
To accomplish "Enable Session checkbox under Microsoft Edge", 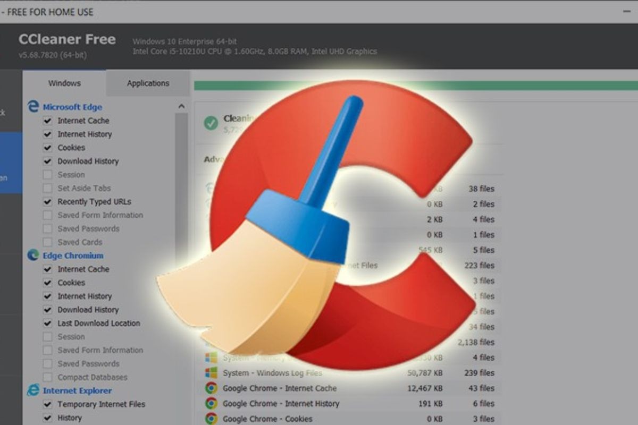I will pos(47,175).
